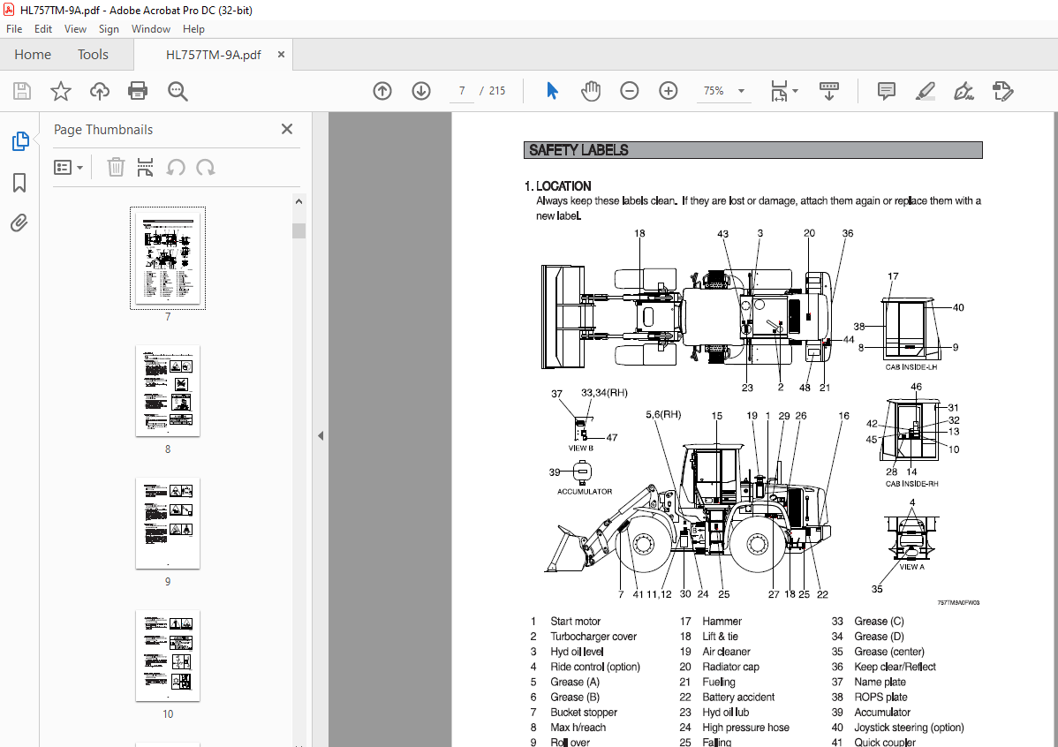This screenshot has height=747, width=1058.
Task: Open the Attachments paperclip panel
Action: (x=19, y=223)
